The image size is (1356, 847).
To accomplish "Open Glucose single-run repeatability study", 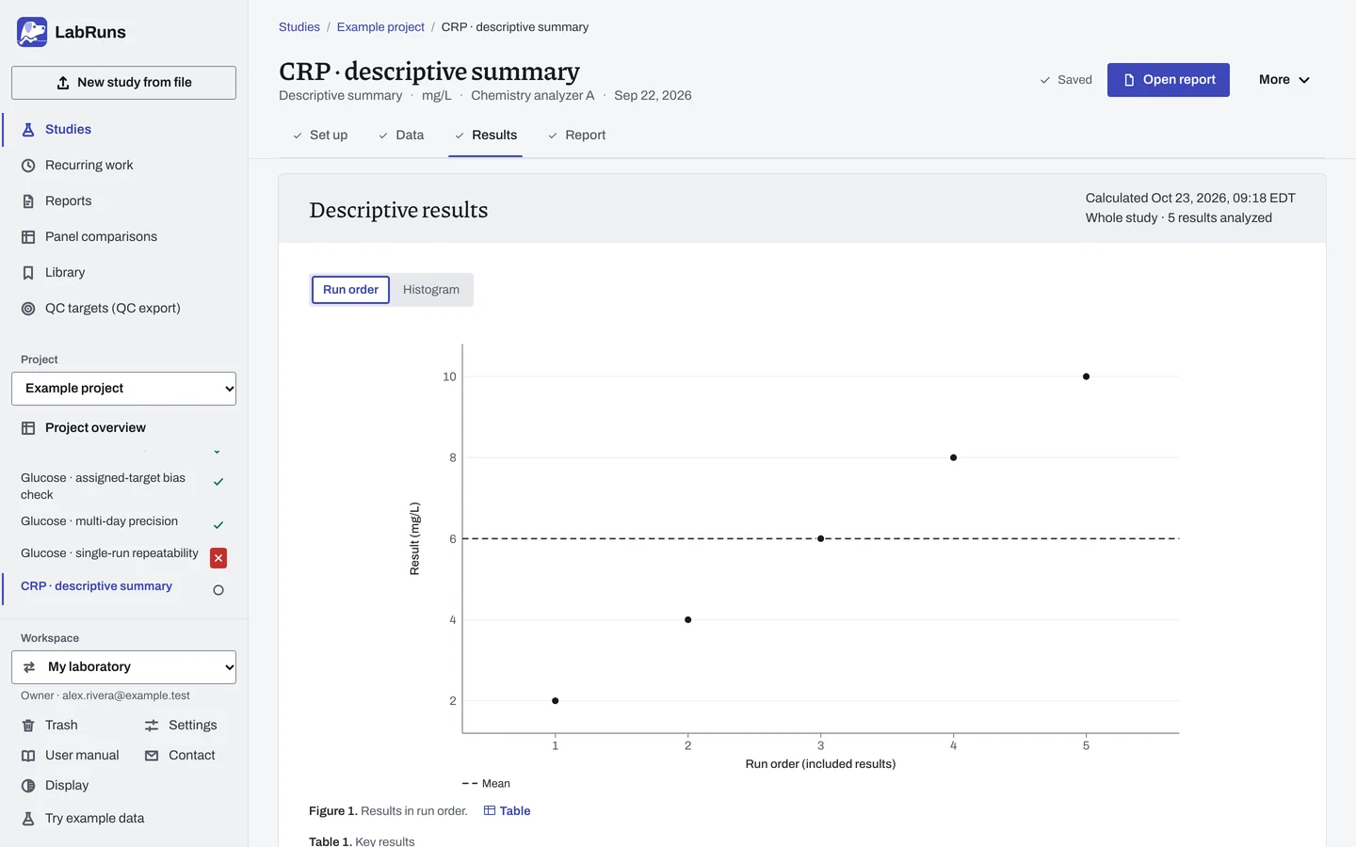I will coord(109,553).
